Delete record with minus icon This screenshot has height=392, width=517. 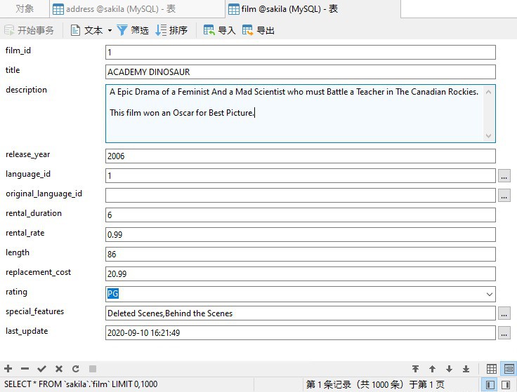pyautogui.click(x=25, y=369)
